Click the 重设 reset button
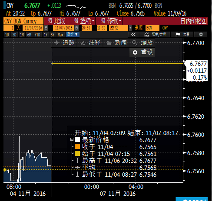The width and height of the screenshot is (212, 201). click(142, 52)
